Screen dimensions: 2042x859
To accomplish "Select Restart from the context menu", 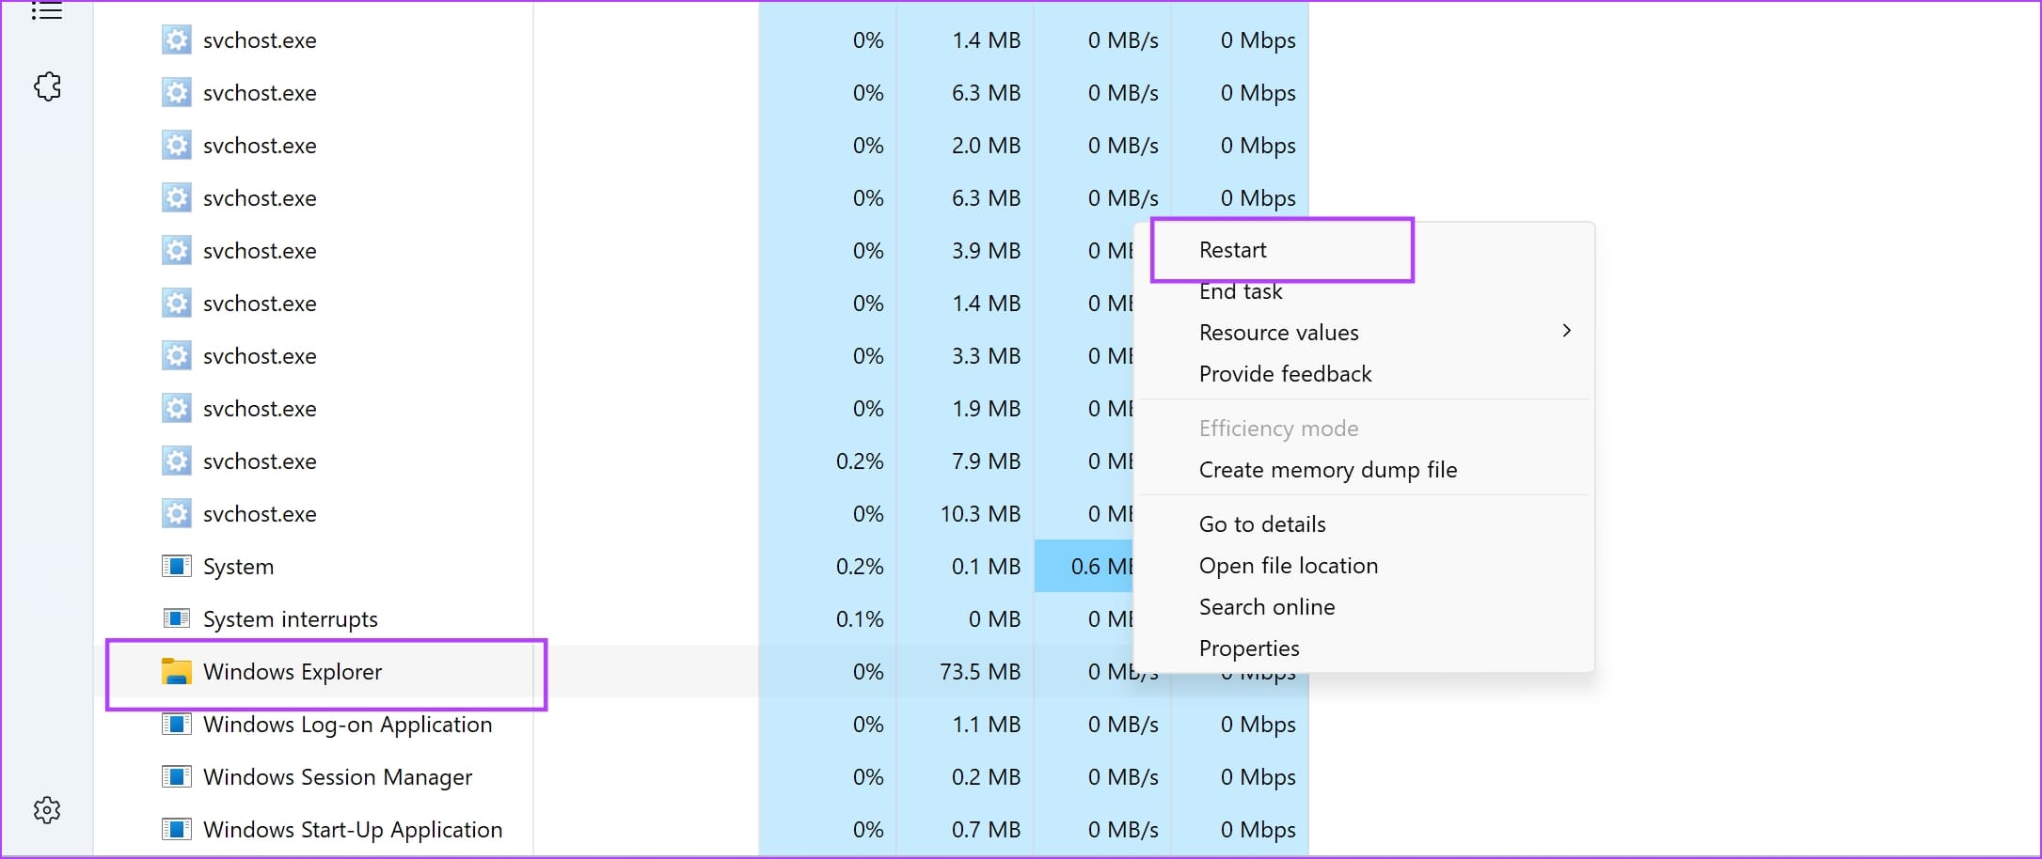I will pyautogui.click(x=1232, y=249).
